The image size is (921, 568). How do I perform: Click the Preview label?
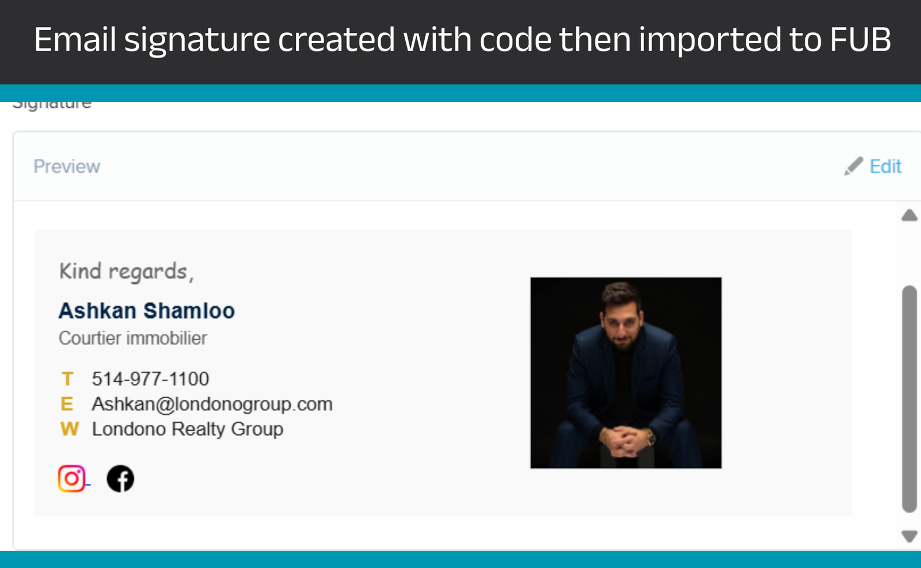pos(67,166)
